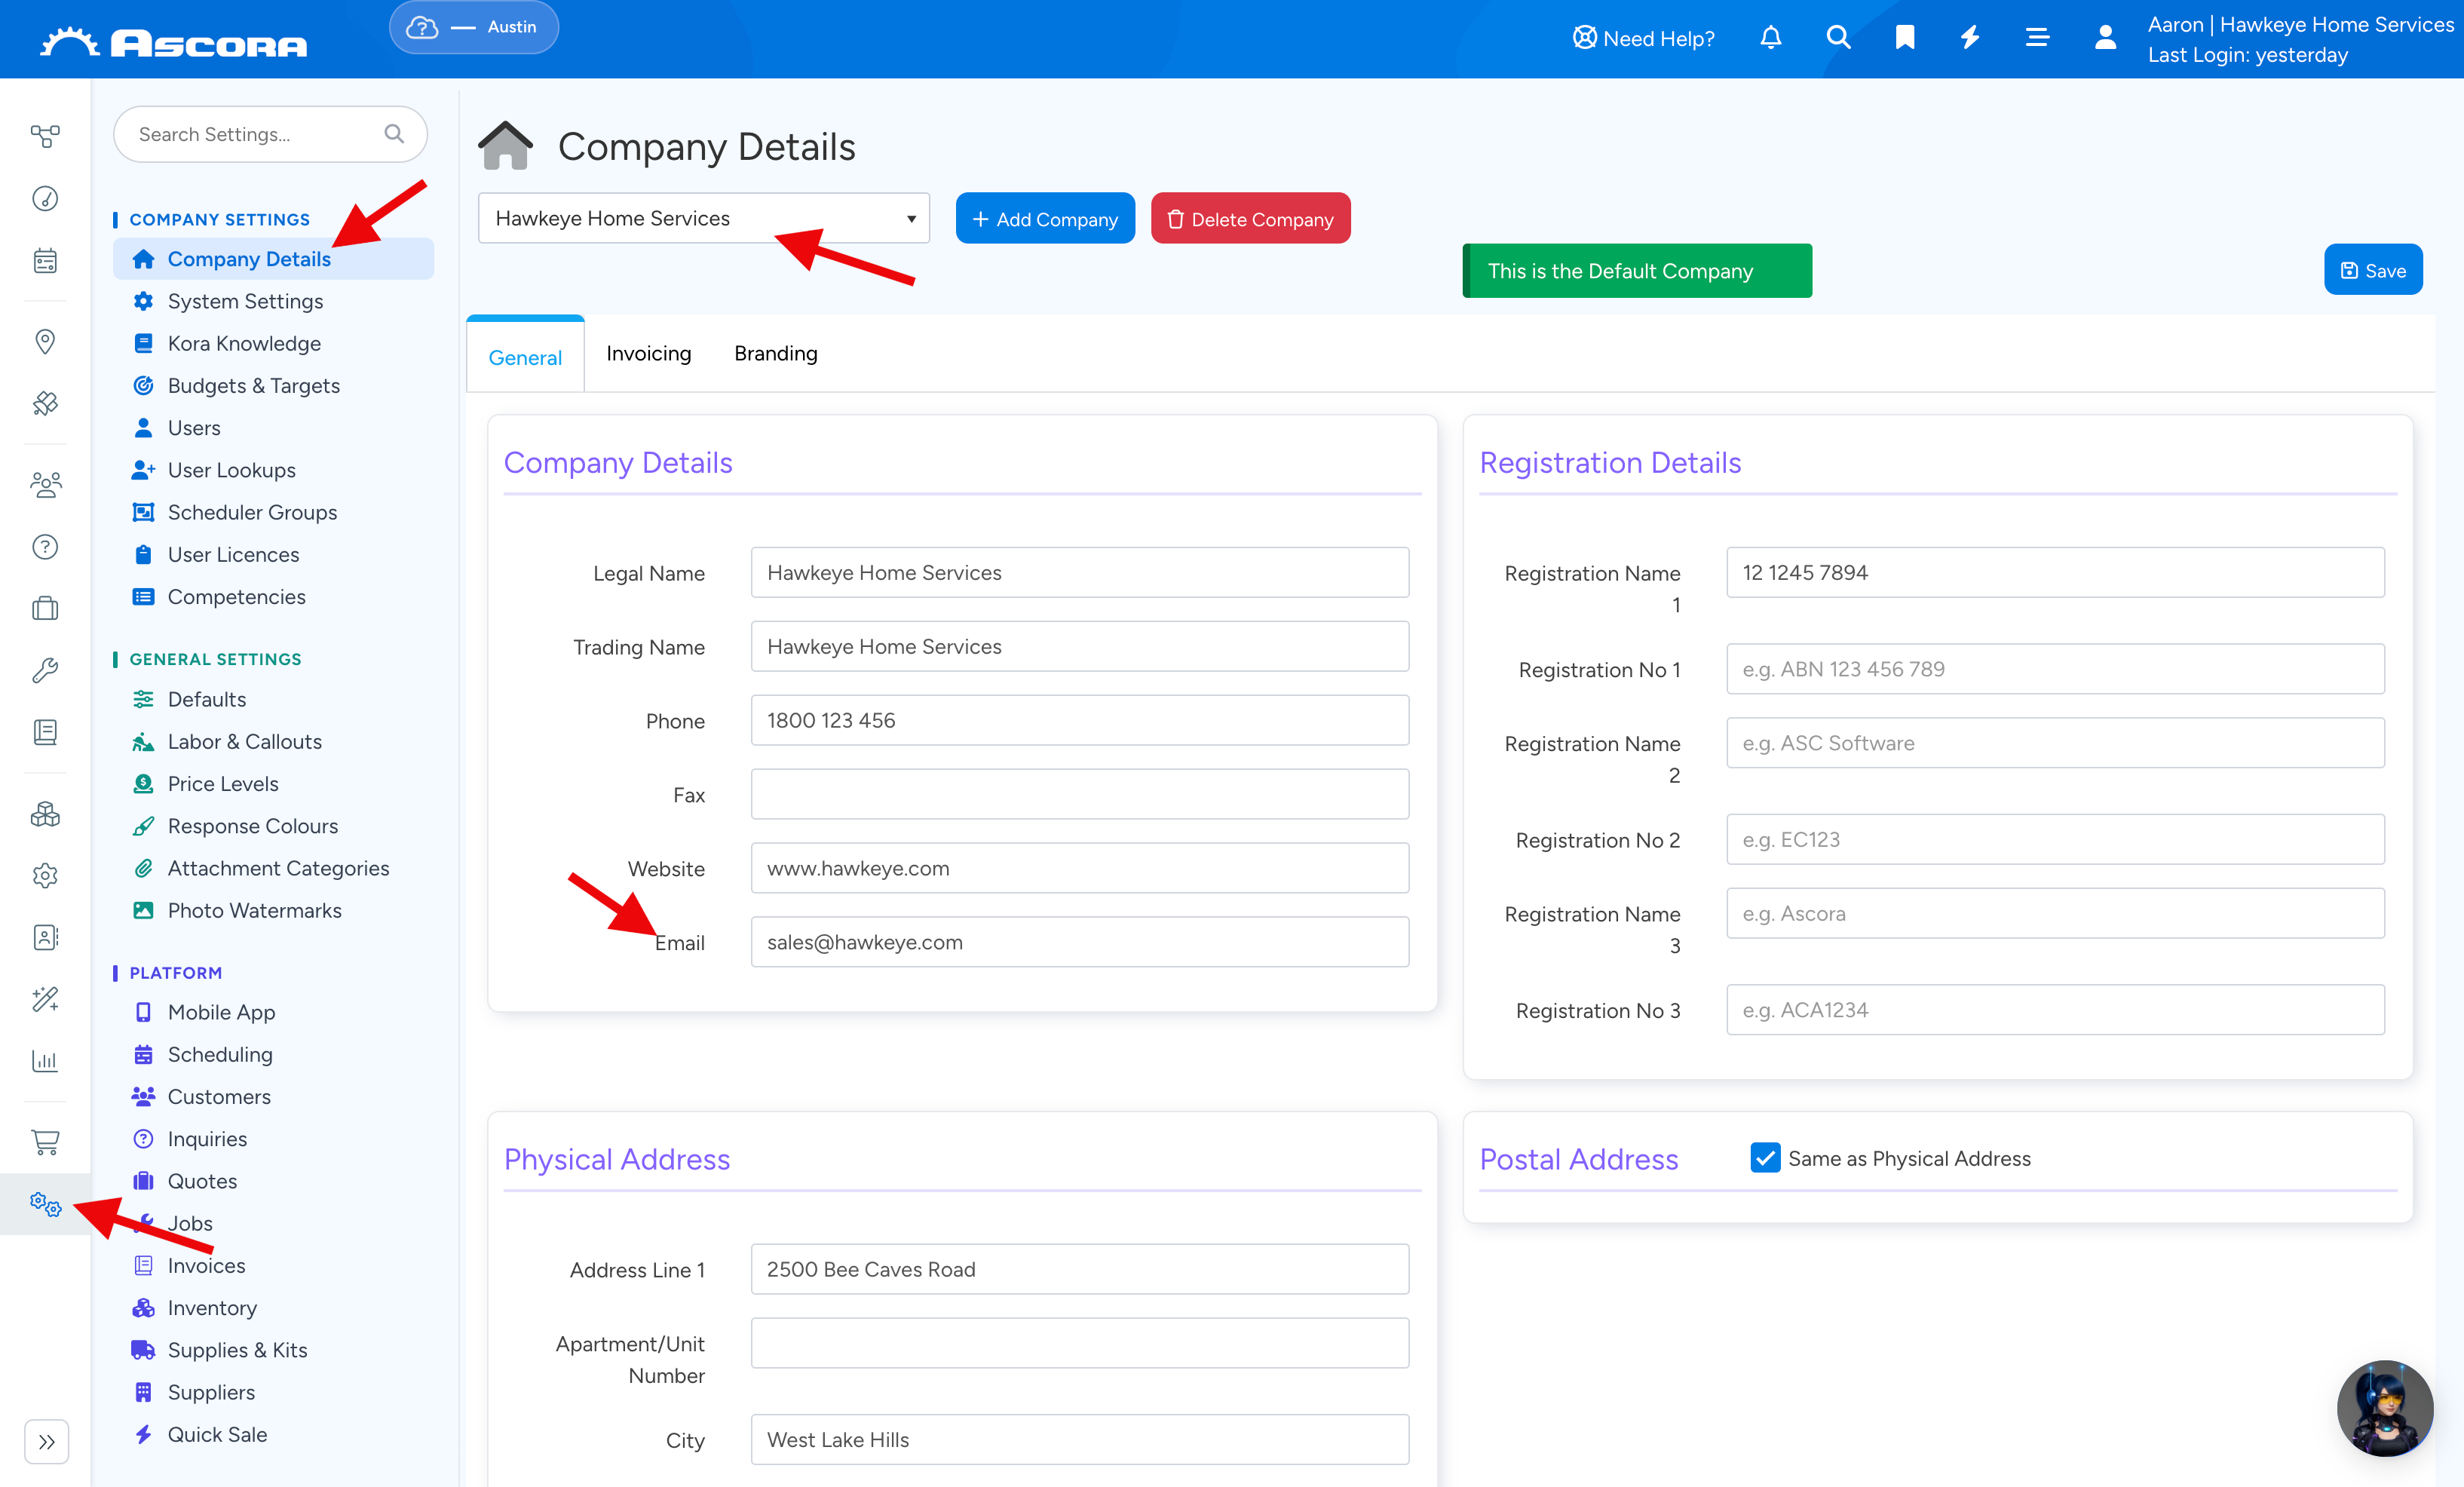Save the company details
Viewport: 2464px width, 1487px height.
(2372, 270)
